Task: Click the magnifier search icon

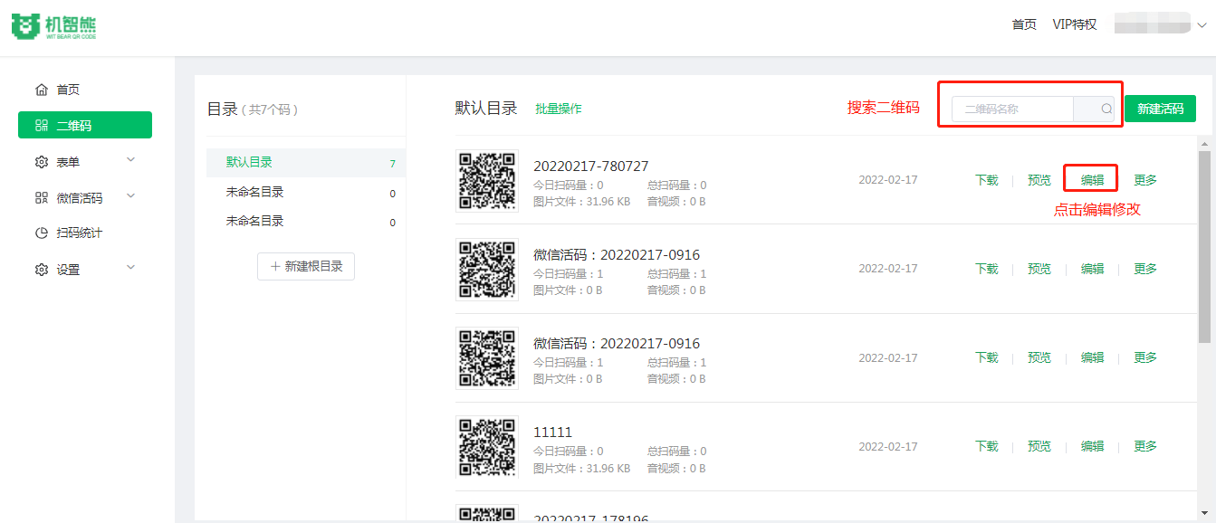Action: coord(1106,109)
